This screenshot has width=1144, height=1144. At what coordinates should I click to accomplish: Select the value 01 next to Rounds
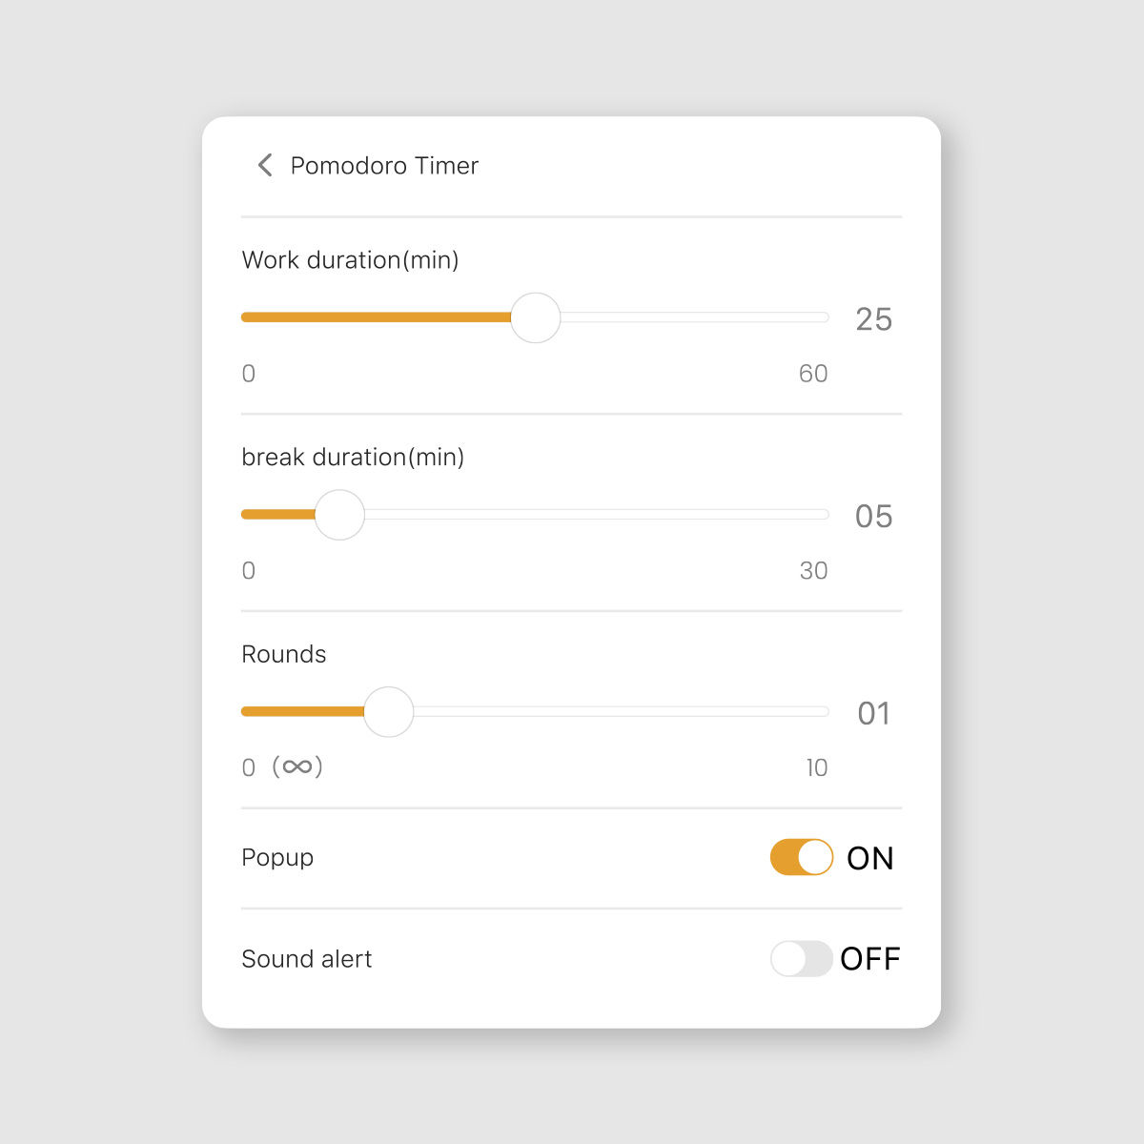[x=875, y=713]
